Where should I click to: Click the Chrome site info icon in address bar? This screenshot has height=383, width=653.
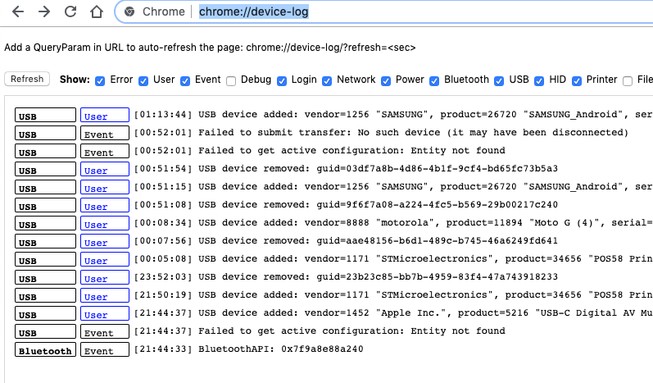click(x=129, y=11)
